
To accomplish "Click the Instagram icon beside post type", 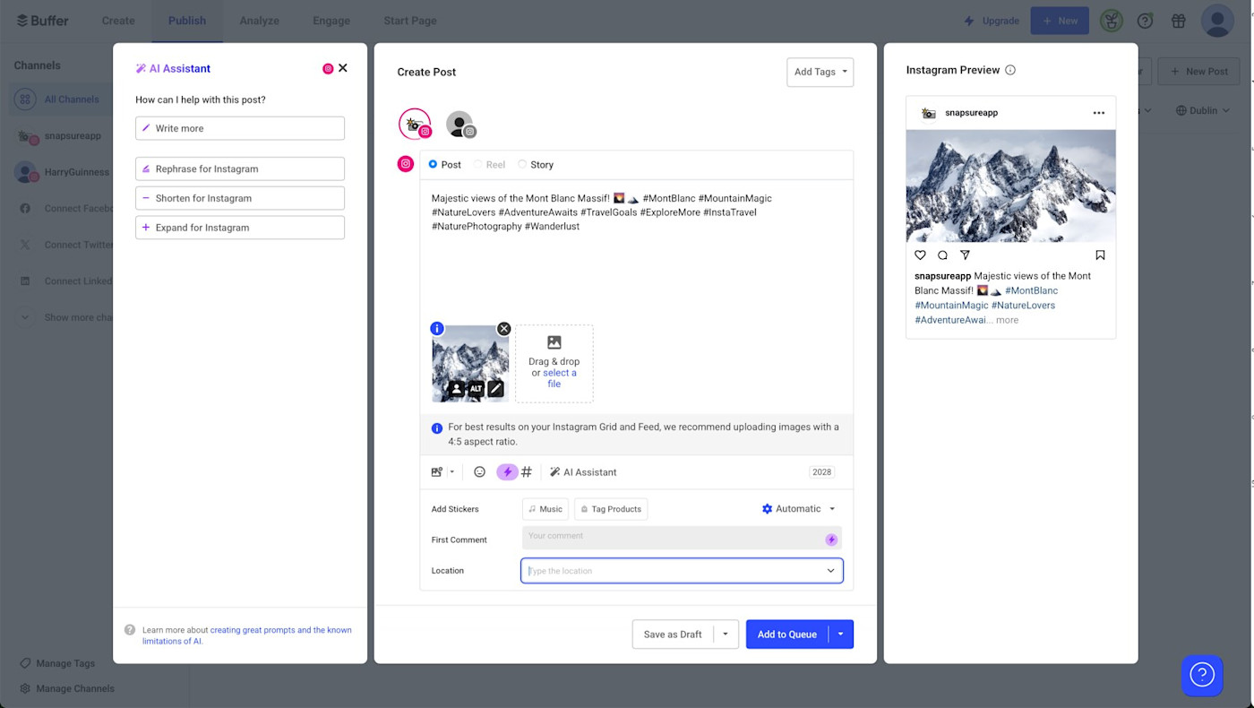I will tap(406, 164).
